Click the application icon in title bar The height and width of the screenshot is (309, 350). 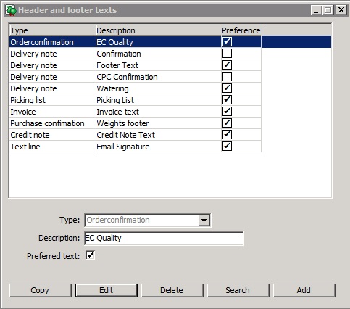pos(11,10)
